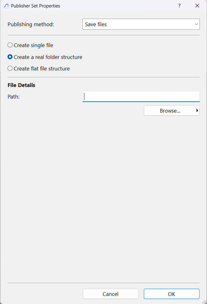
Task: Click the chevron beside Save files
Action: click(x=196, y=24)
